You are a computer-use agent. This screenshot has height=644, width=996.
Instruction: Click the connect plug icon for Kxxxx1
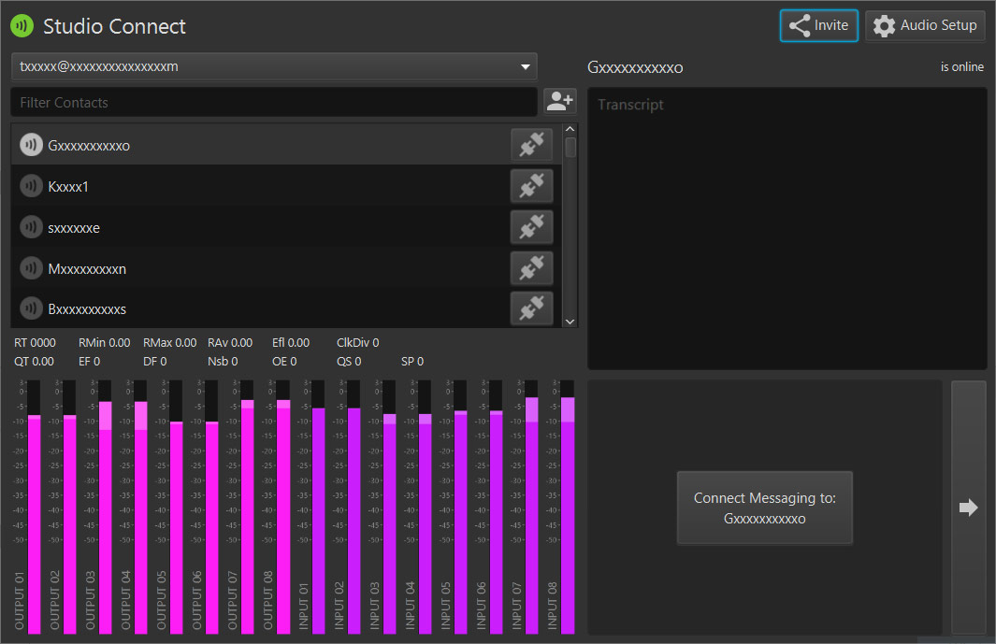tap(531, 186)
